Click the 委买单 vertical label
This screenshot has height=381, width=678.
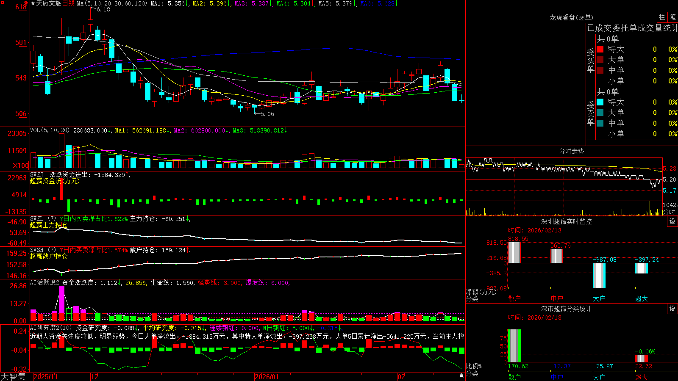tap(591, 61)
